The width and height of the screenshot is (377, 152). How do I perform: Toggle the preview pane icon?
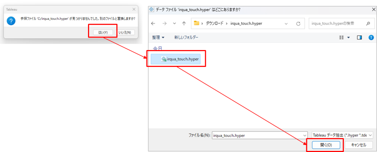pyautogui.click(x=359, y=38)
